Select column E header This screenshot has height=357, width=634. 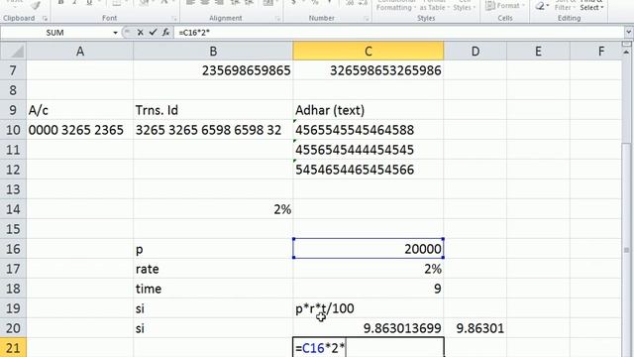tap(538, 51)
